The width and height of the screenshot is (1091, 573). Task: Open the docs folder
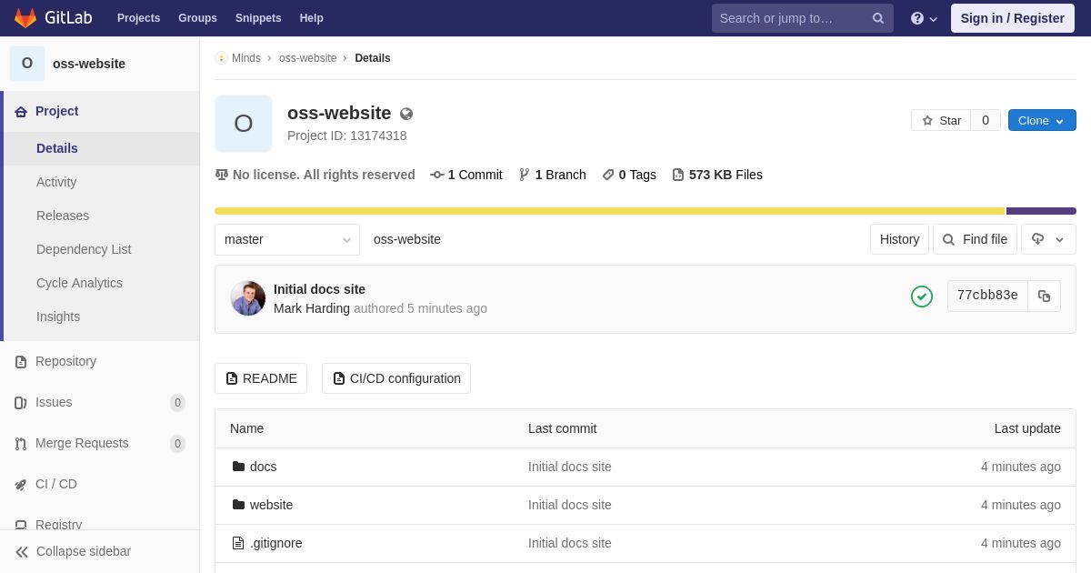(263, 467)
